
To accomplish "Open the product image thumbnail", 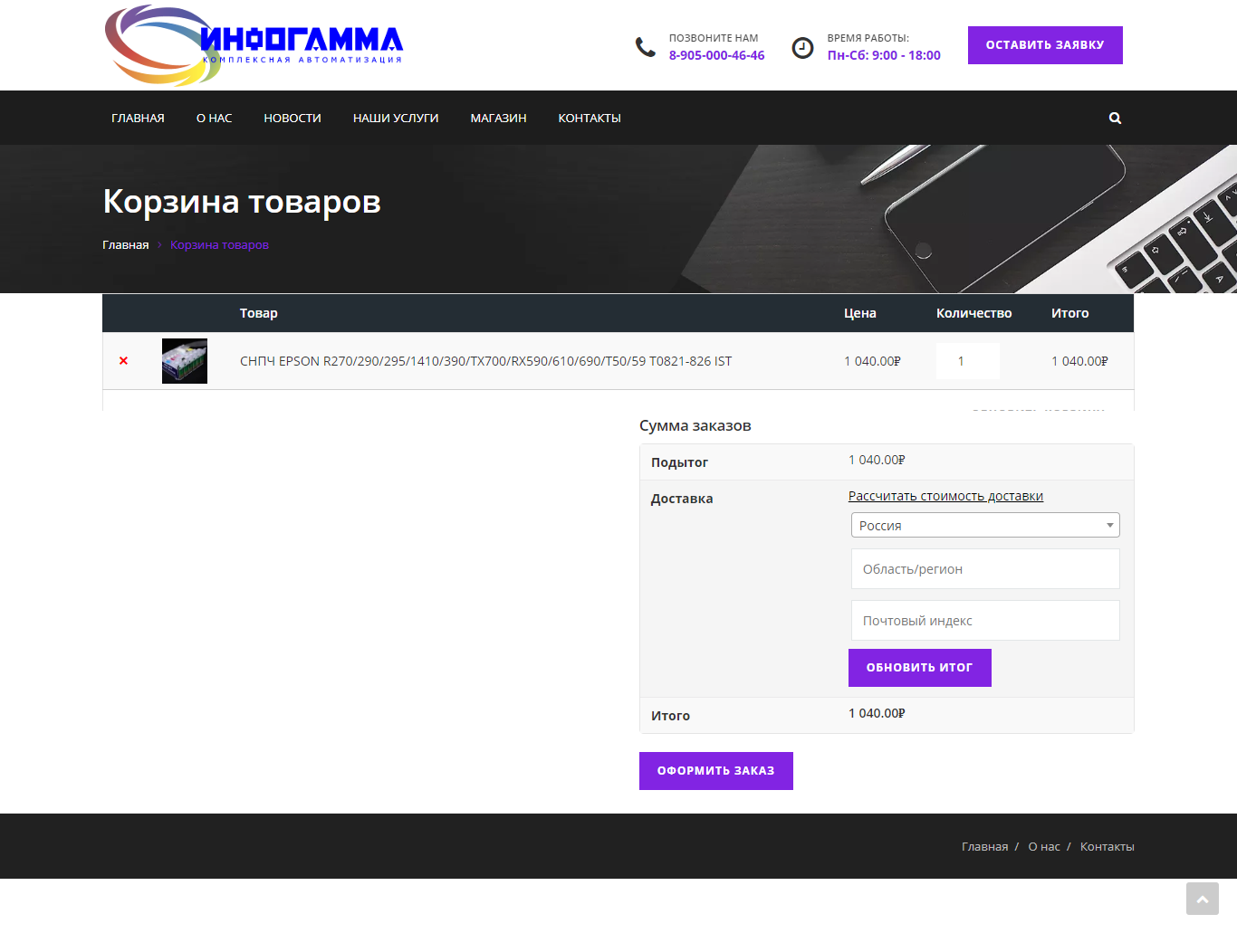I will click(x=184, y=360).
